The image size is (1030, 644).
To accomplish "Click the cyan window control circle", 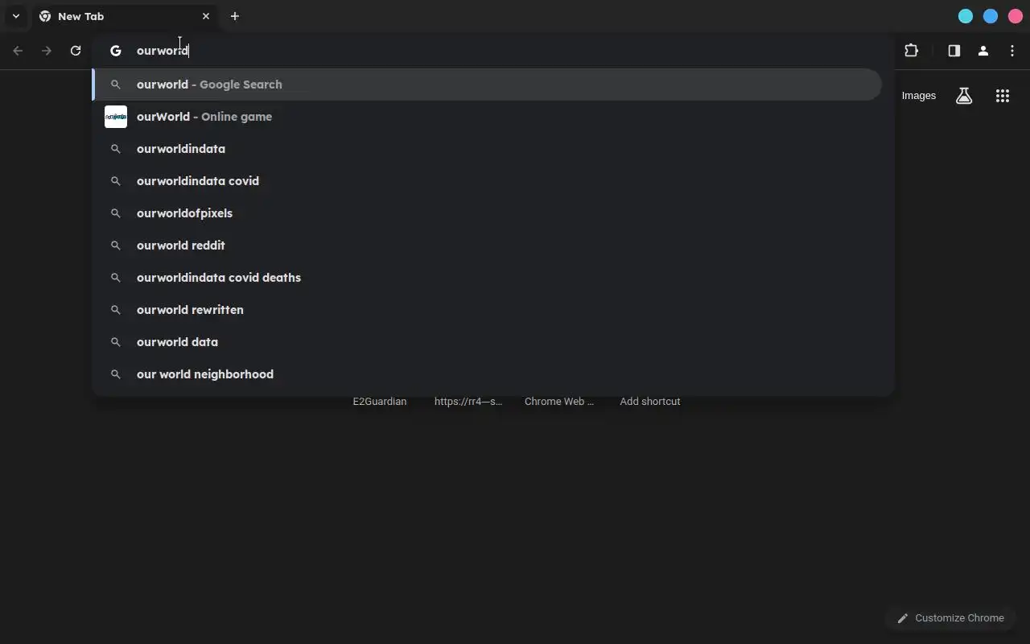I will [x=966, y=16].
